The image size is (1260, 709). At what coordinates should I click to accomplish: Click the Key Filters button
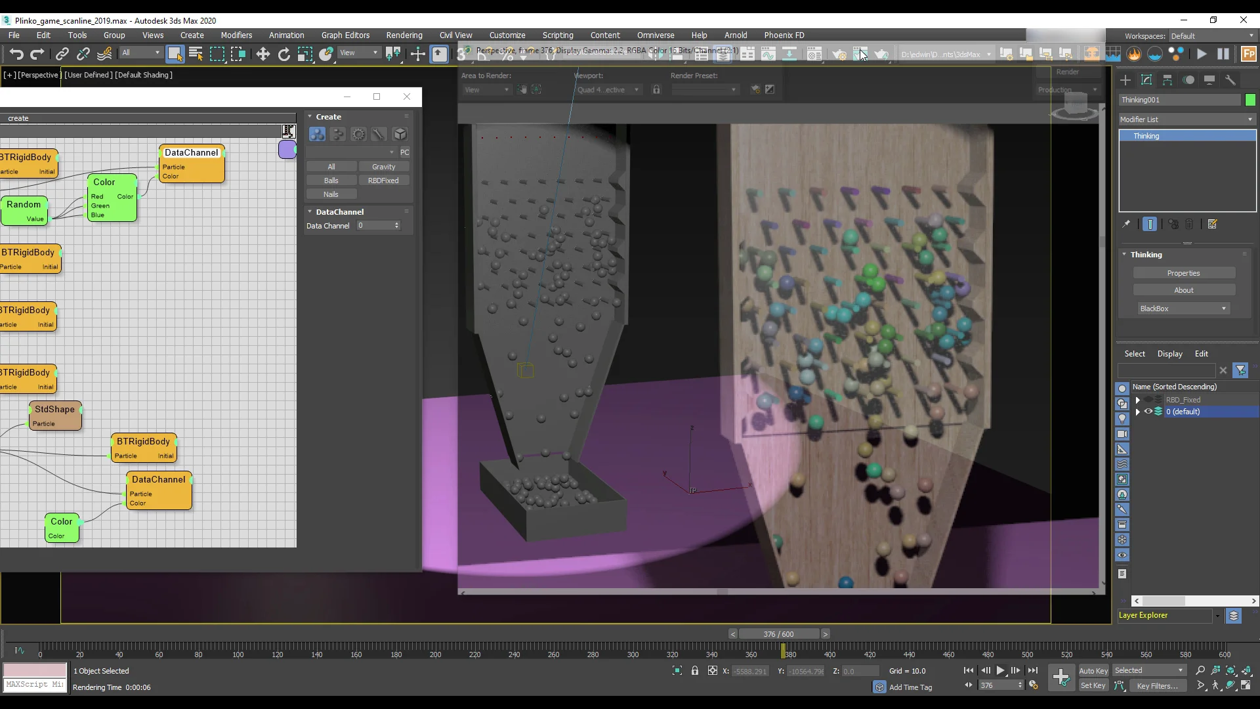point(1158,685)
